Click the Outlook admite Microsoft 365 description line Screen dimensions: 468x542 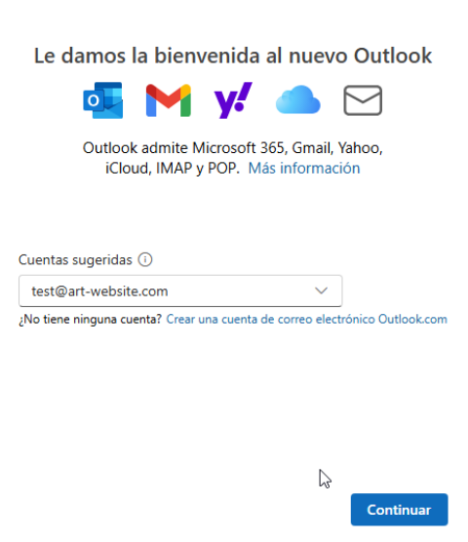tap(233, 148)
